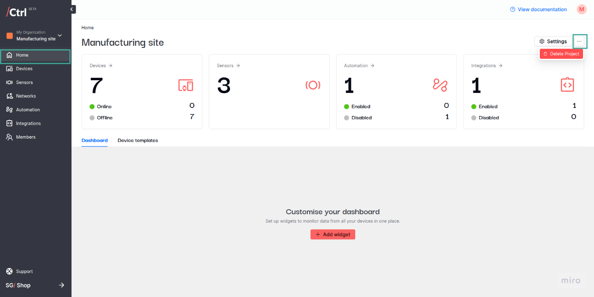Image resolution: width=594 pixels, height=297 pixels.
Task: Open the three-dots more options menu
Action: tap(579, 41)
